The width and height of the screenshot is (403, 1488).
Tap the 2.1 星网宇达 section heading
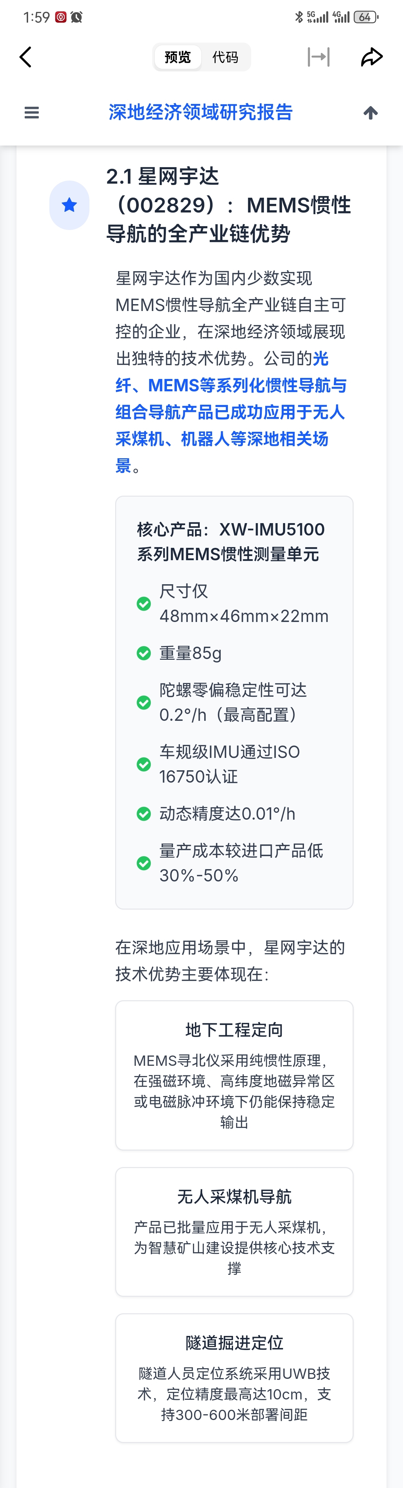tap(228, 205)
